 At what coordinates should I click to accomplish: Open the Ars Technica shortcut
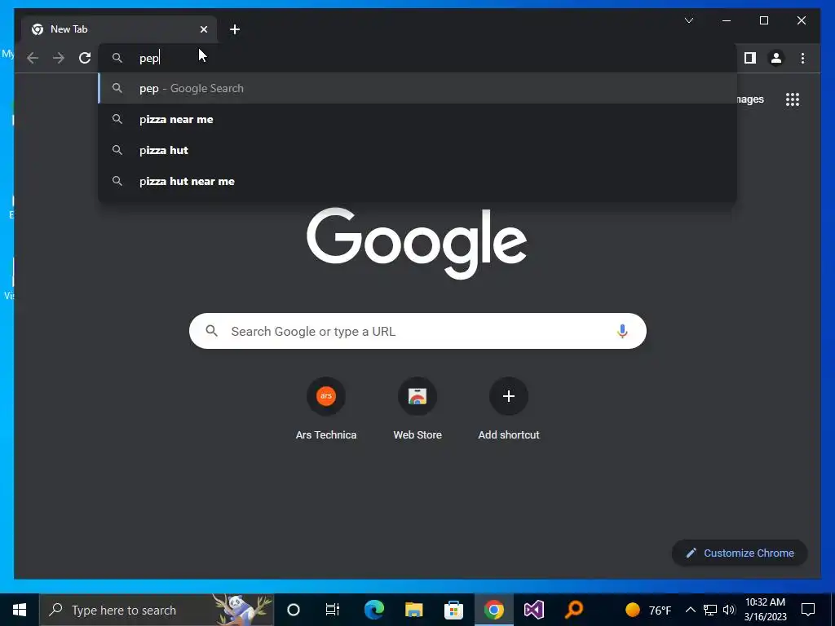326,409
